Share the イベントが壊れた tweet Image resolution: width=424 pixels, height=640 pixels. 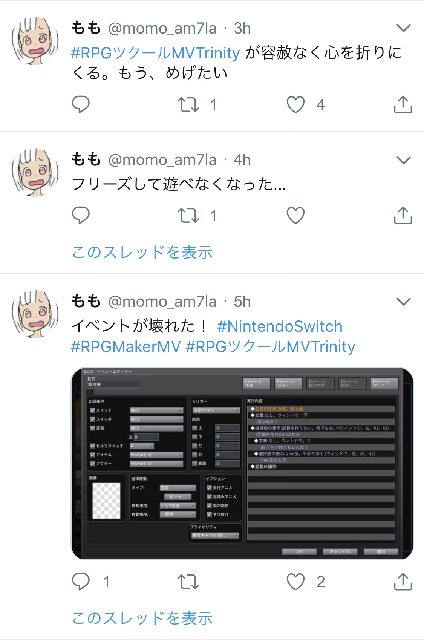point(403,581)
